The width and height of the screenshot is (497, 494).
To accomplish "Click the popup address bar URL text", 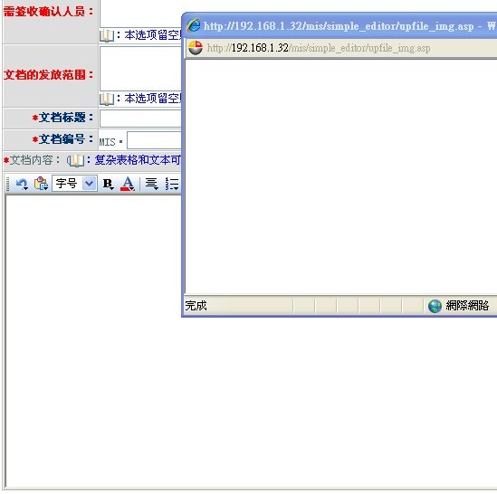I will coord(319,48).
